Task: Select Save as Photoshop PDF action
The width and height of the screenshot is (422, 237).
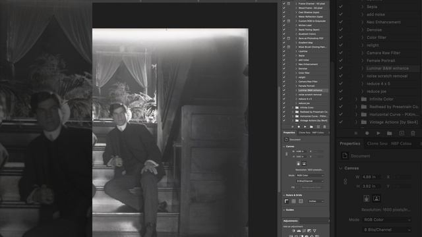Action: coord(311,38)
